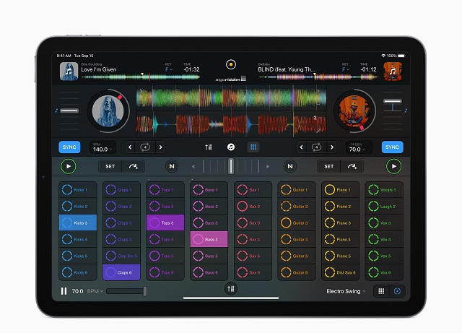This screenshot has height=333, width=462.
Task: Pause the looper playback
Action: (64, 291)
